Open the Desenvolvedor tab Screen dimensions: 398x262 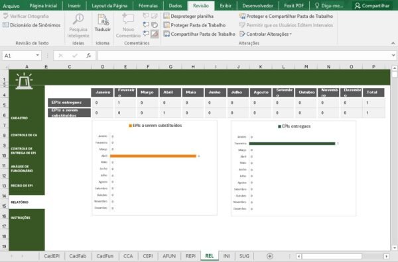click(257, 5)
